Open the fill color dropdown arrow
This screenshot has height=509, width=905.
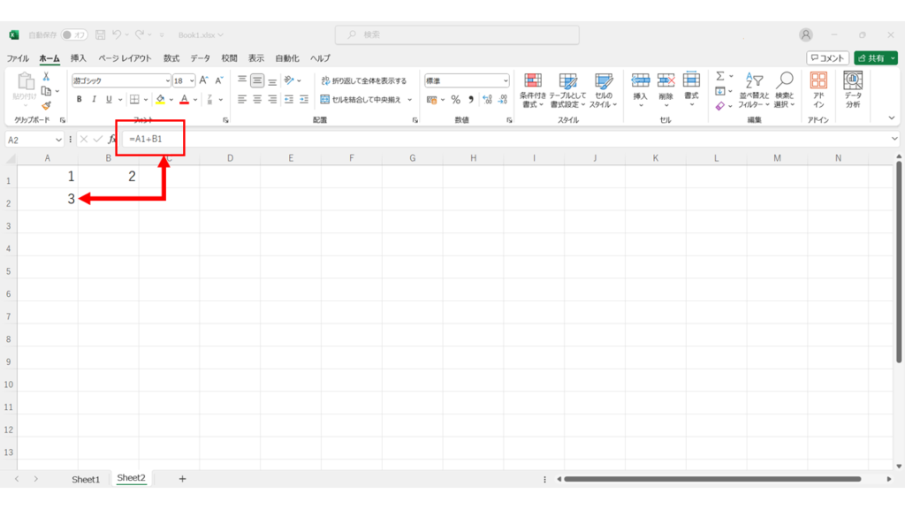[x=171, y=100]
